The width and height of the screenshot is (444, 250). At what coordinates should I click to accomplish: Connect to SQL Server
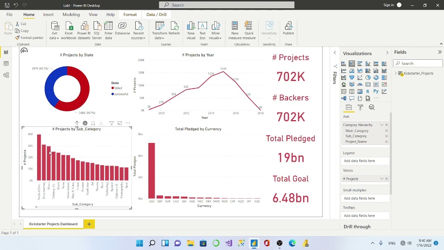tap(97, 31)
